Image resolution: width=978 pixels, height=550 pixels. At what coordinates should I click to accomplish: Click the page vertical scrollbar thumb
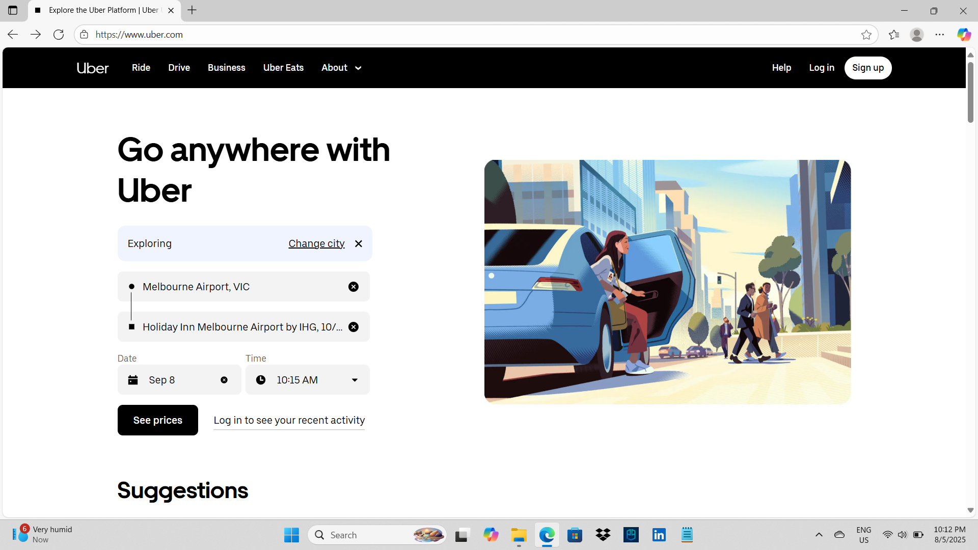(970, 92)
